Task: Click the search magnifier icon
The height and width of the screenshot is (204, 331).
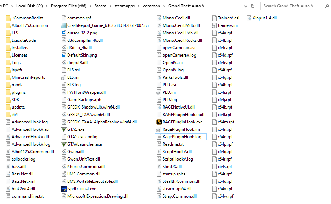Action: tap(327, 6)
